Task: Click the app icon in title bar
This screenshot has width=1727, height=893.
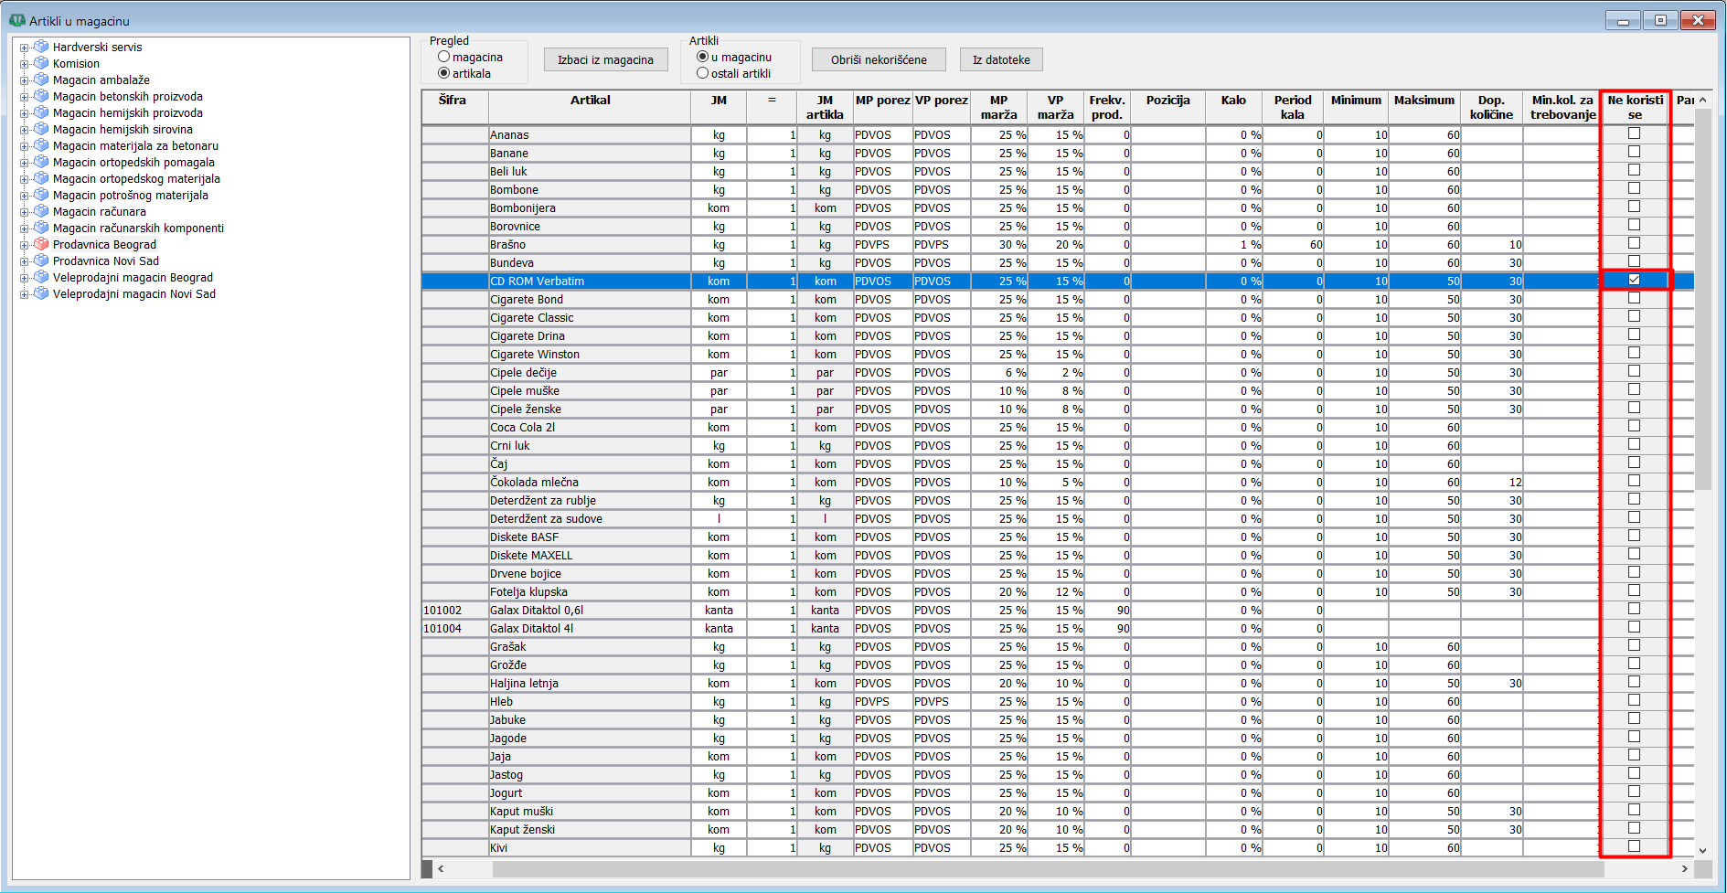Action: pyautogui.click(x=16, y=20)
